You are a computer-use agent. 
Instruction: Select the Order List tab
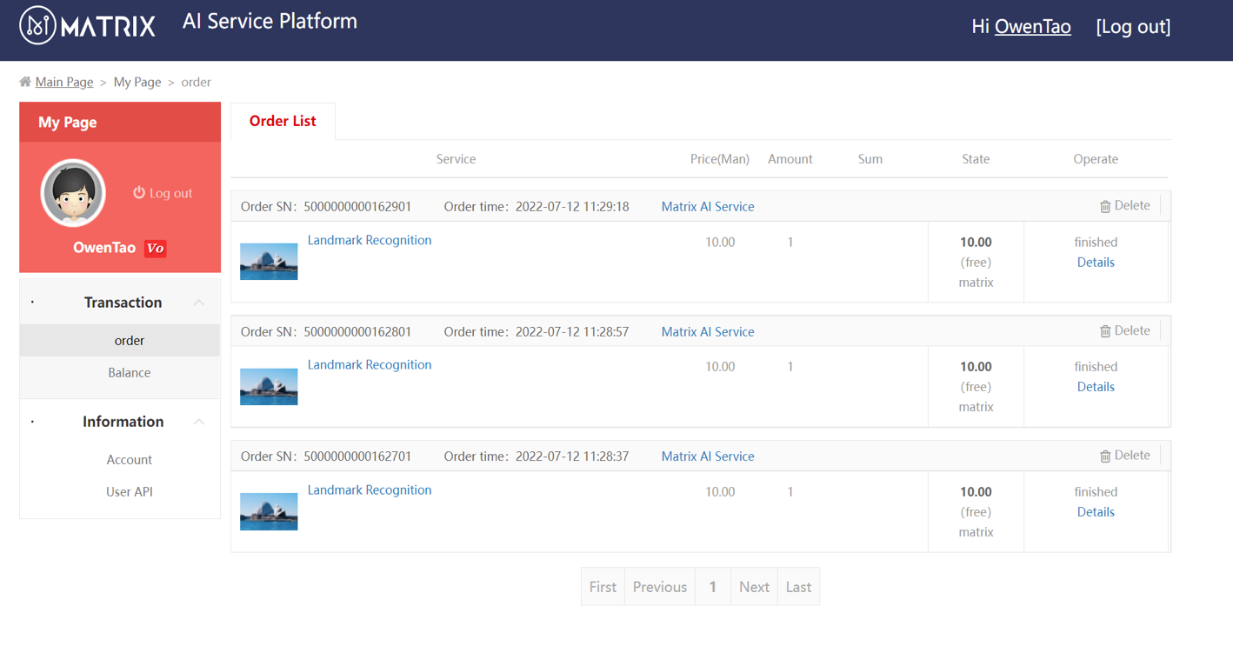pos(283,121)
